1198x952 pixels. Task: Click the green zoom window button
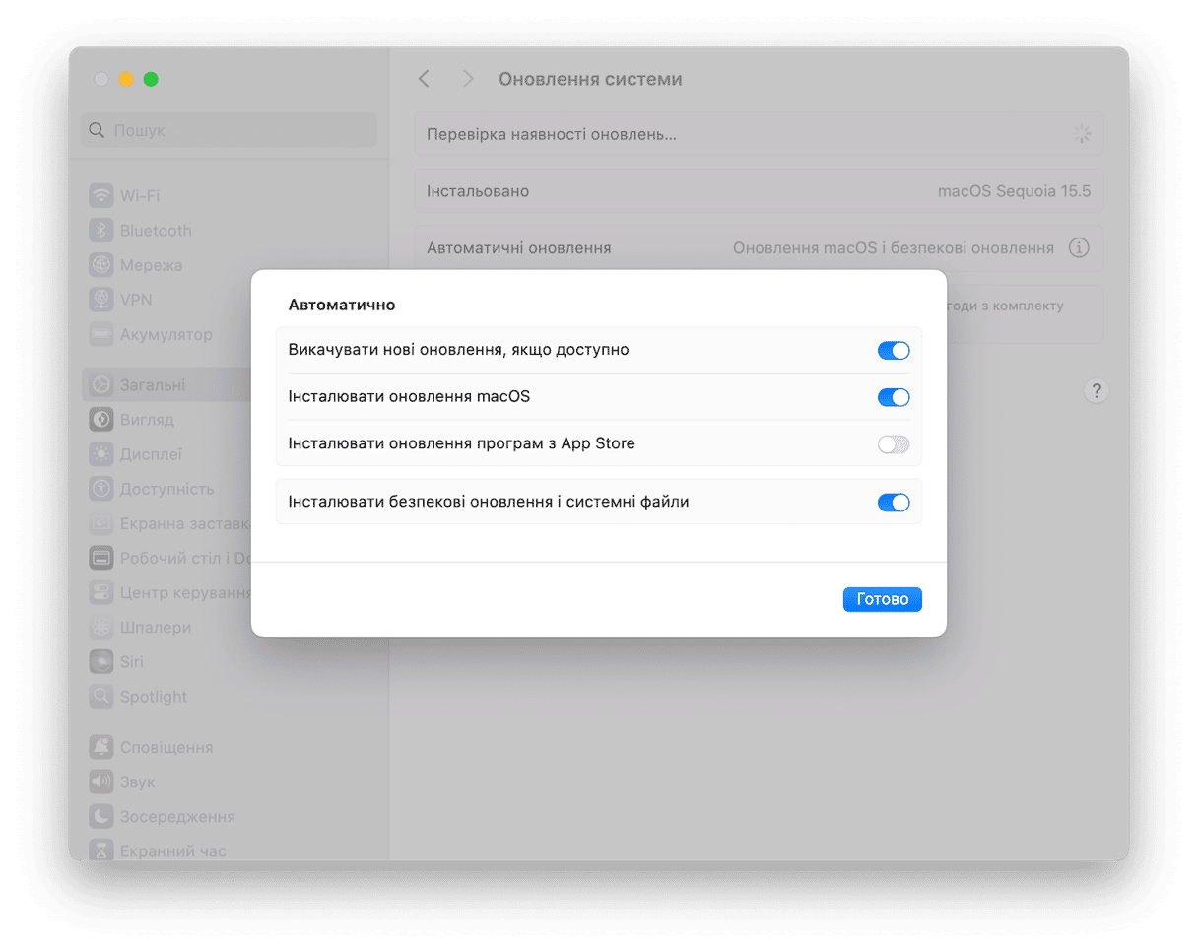pyautogui.click(x=151, y=79)
